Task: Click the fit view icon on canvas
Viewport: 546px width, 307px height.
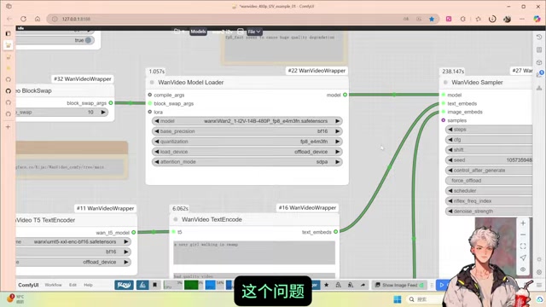Action: pyautogui.click(x=523, y=246)
